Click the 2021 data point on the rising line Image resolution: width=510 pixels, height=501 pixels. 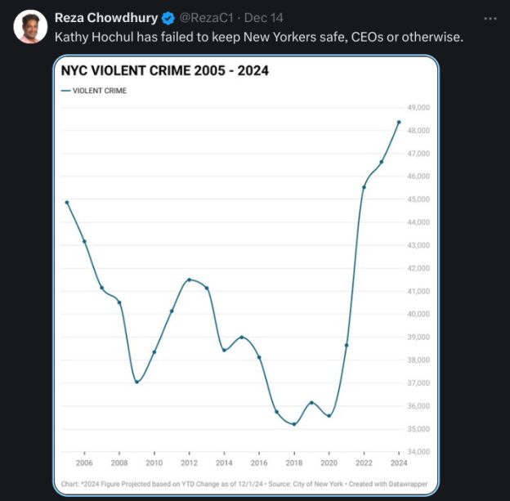347,345
